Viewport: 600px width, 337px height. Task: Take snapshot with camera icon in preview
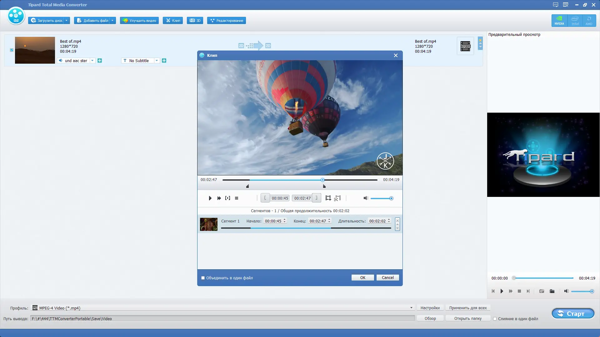[x=542, y=291]
